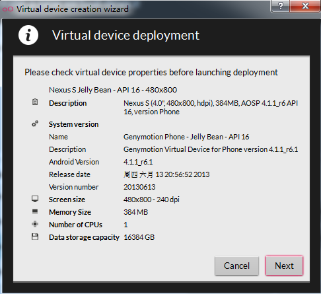Click the monitor icon beside Screen size
This screenshot has height=294, width=321.
[35, 199]
